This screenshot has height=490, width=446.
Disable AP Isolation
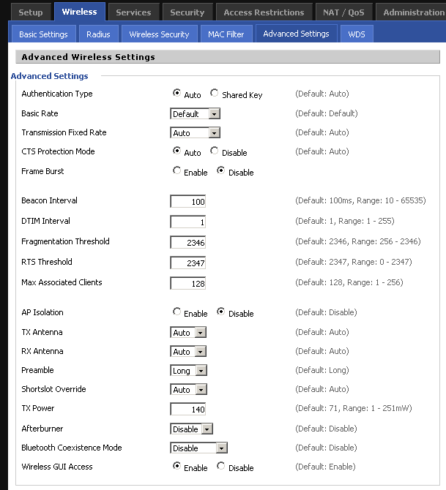(220, 312)
